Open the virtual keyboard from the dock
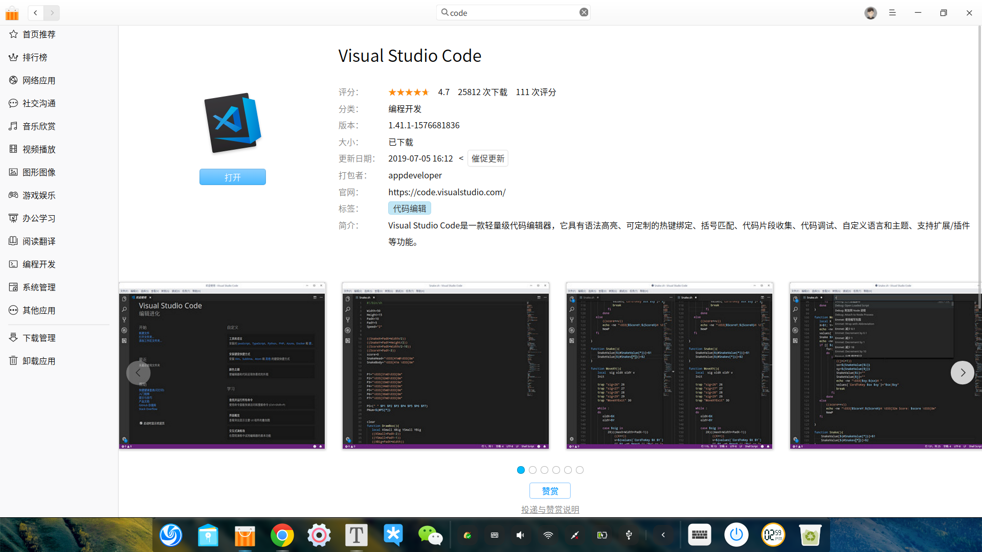This screenshot has height=552, width=982. pos(699,535)
